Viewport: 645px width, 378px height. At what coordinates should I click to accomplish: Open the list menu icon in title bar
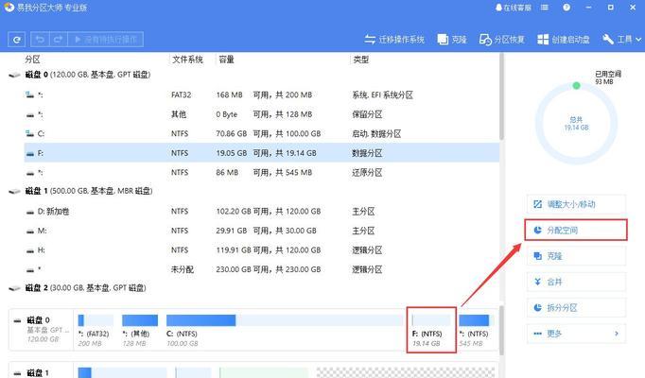pos(545,8)
